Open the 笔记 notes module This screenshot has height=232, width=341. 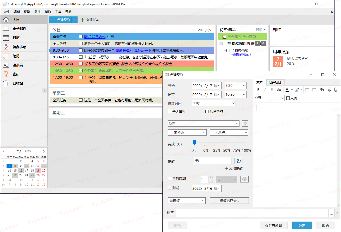(x=24, y=56)
